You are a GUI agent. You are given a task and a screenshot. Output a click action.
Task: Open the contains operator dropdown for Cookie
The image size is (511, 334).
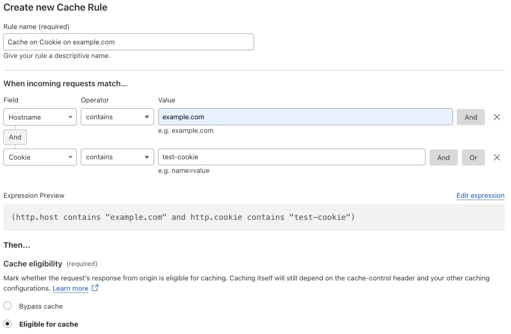point(117,157)
